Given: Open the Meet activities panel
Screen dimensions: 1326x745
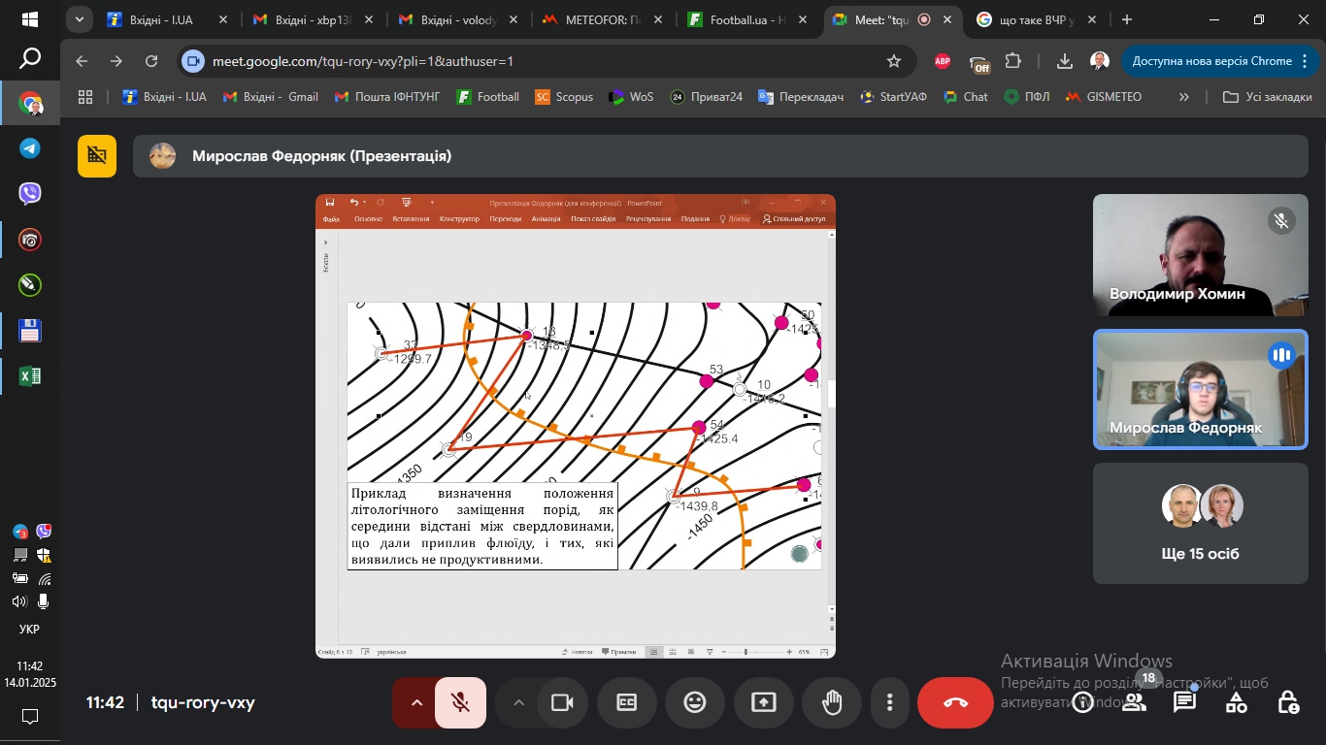Looking at the screenshot, I should (1236, 702).
